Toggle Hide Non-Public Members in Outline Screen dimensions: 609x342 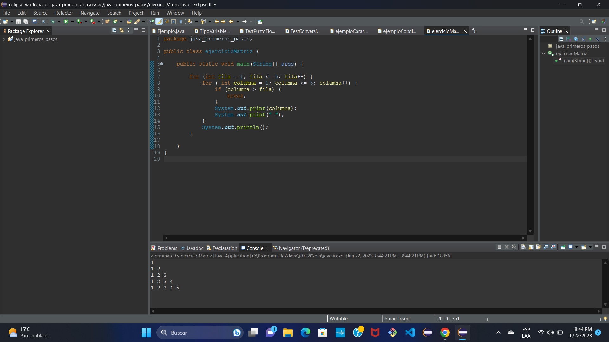590,39
